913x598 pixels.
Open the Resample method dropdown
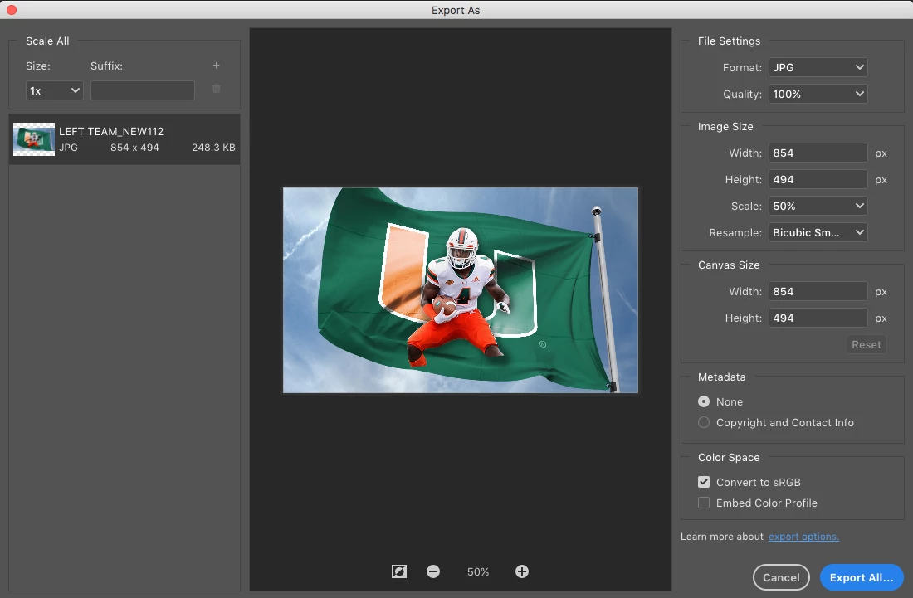818,233
